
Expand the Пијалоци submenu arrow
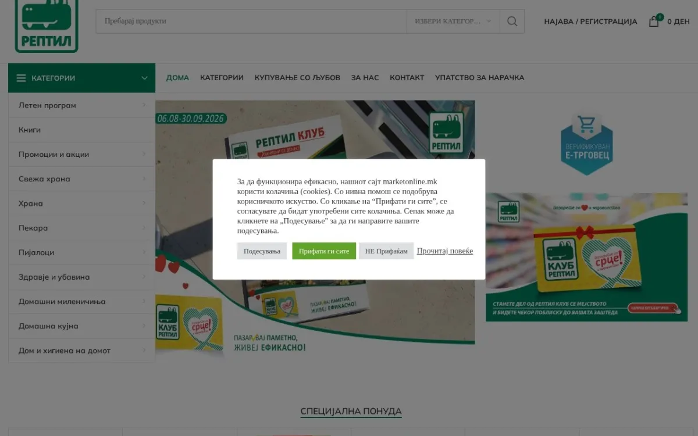(x=144, y=252)
